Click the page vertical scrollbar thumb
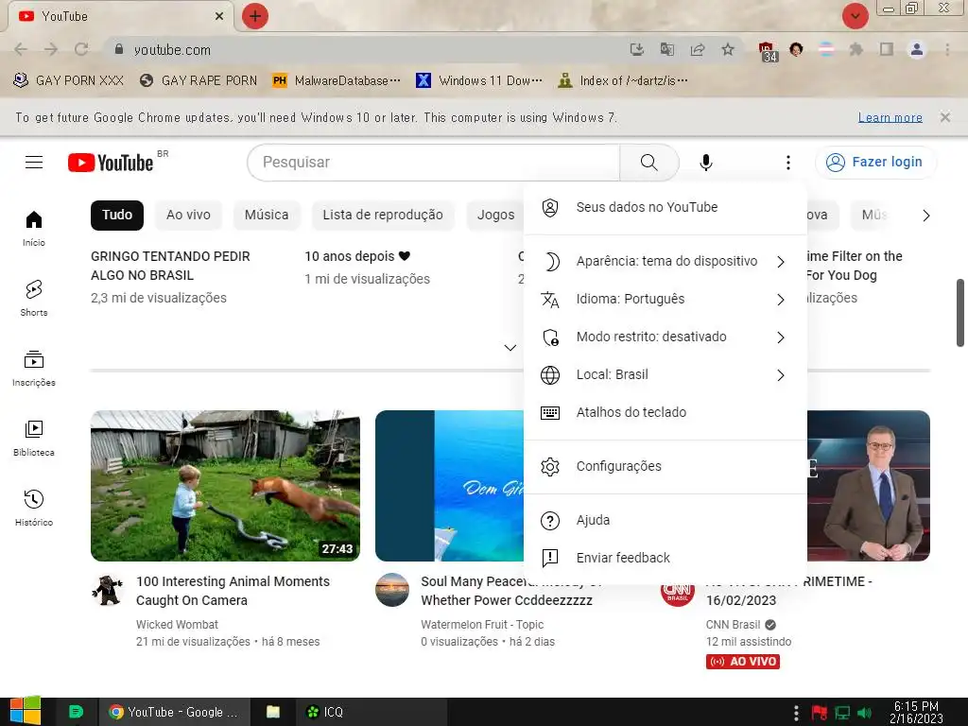 click(960, 313)
